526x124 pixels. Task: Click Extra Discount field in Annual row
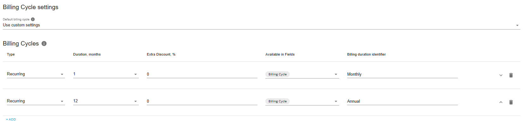[x=202, y=101]
